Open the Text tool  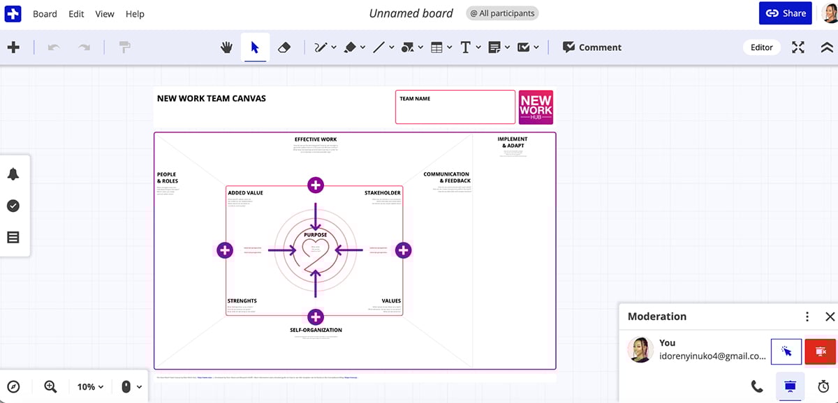pyautogui.click(x=466, y=47)
